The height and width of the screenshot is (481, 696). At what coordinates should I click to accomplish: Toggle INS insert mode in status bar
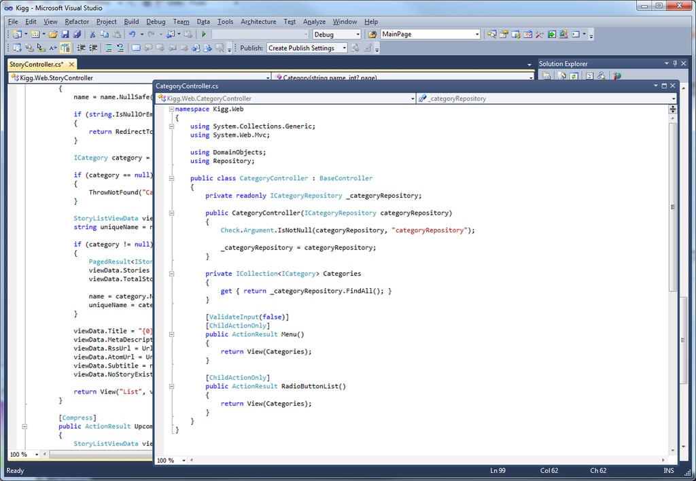point(669,470)
